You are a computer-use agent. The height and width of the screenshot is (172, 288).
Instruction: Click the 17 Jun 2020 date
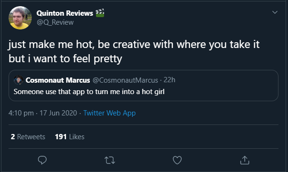tap(58, 113)
